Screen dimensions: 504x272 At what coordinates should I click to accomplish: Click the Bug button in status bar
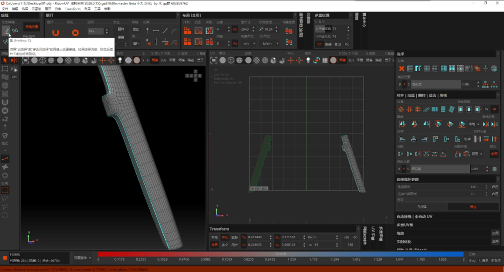click(472, 260)
